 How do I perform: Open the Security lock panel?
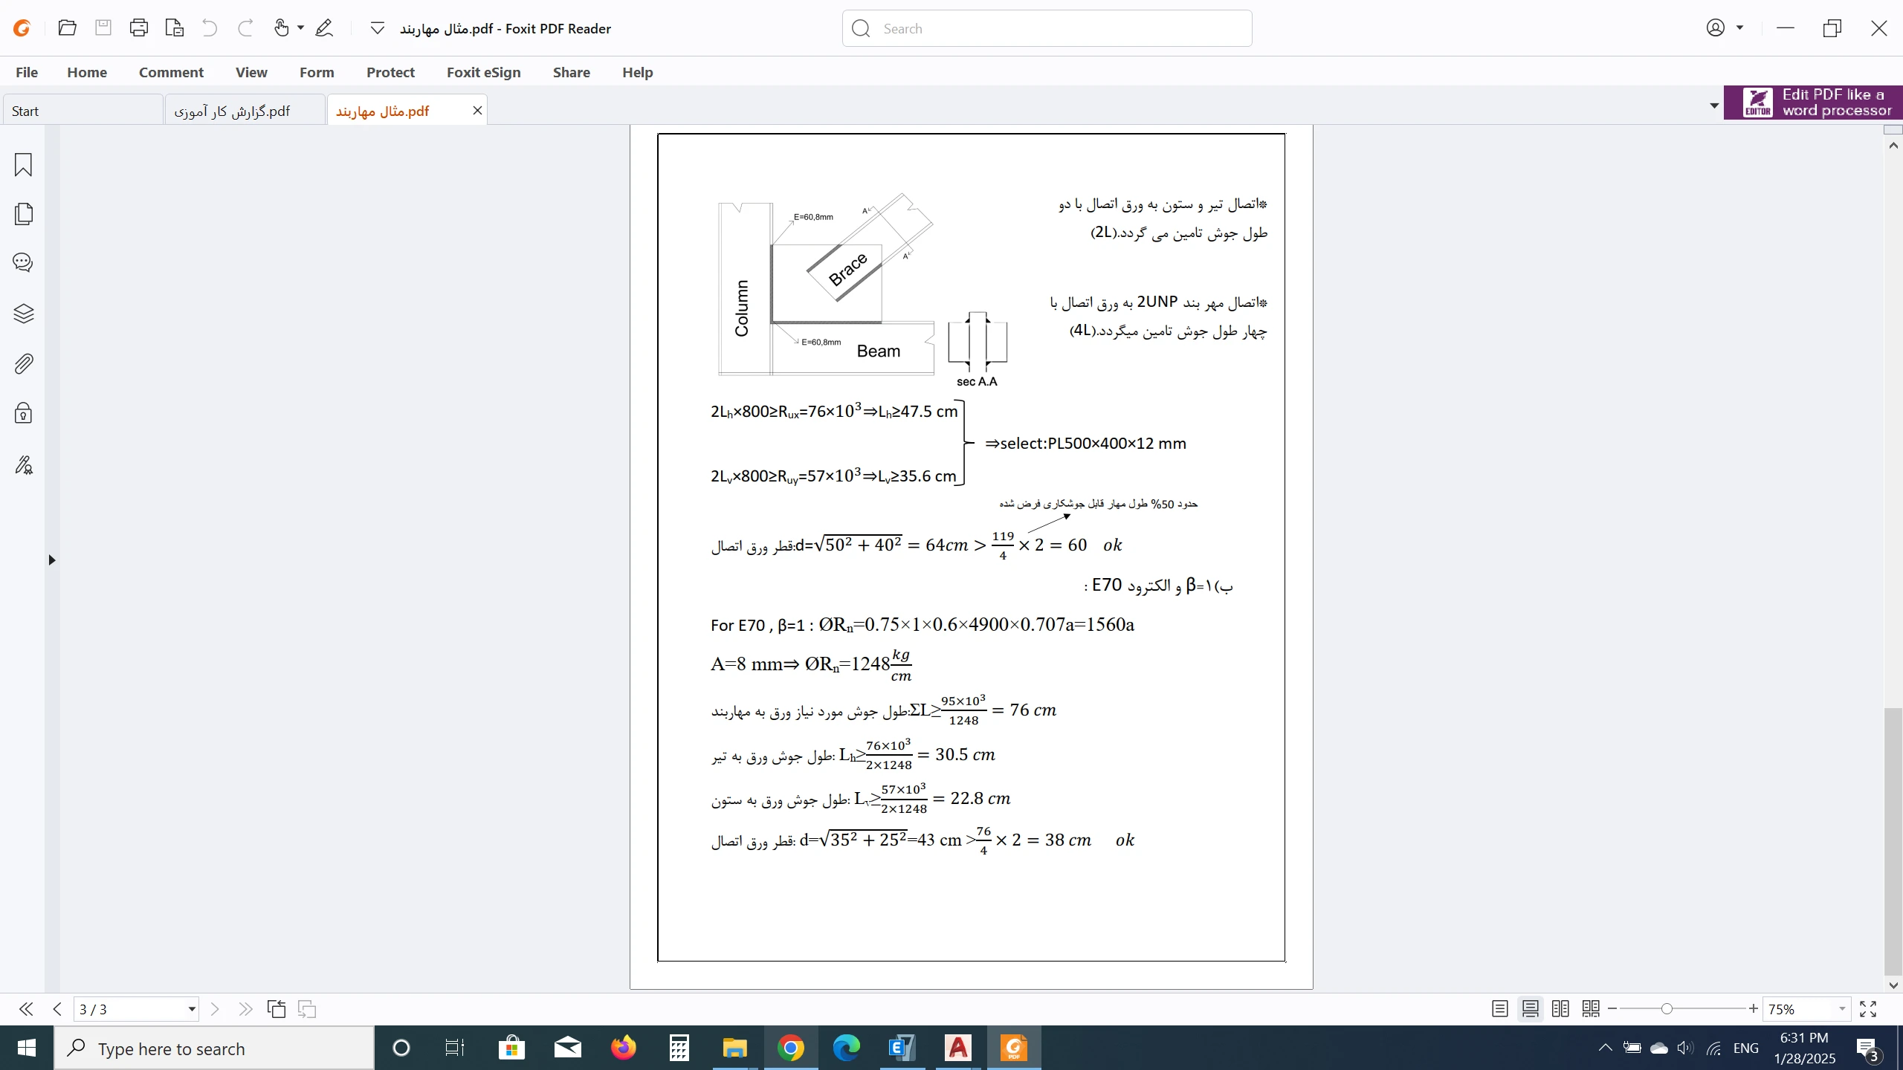coord(23,413)
